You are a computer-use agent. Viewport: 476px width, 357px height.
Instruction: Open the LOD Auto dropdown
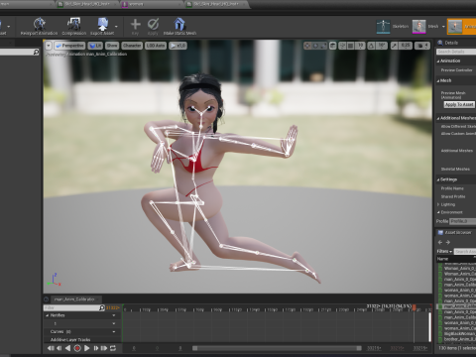[x=156, y=46]
